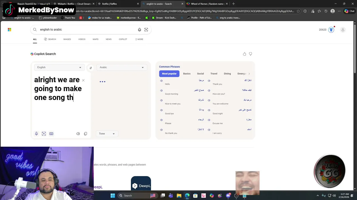
Task: Select the Dining phrases tab
Action: (x=227, y=74)
